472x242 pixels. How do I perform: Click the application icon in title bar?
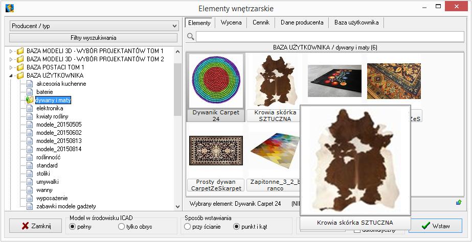click(10, 8)
